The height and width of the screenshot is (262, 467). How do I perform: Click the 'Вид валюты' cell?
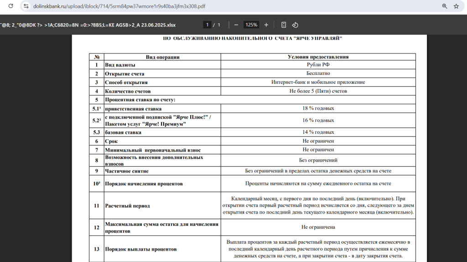click(163, 65)
